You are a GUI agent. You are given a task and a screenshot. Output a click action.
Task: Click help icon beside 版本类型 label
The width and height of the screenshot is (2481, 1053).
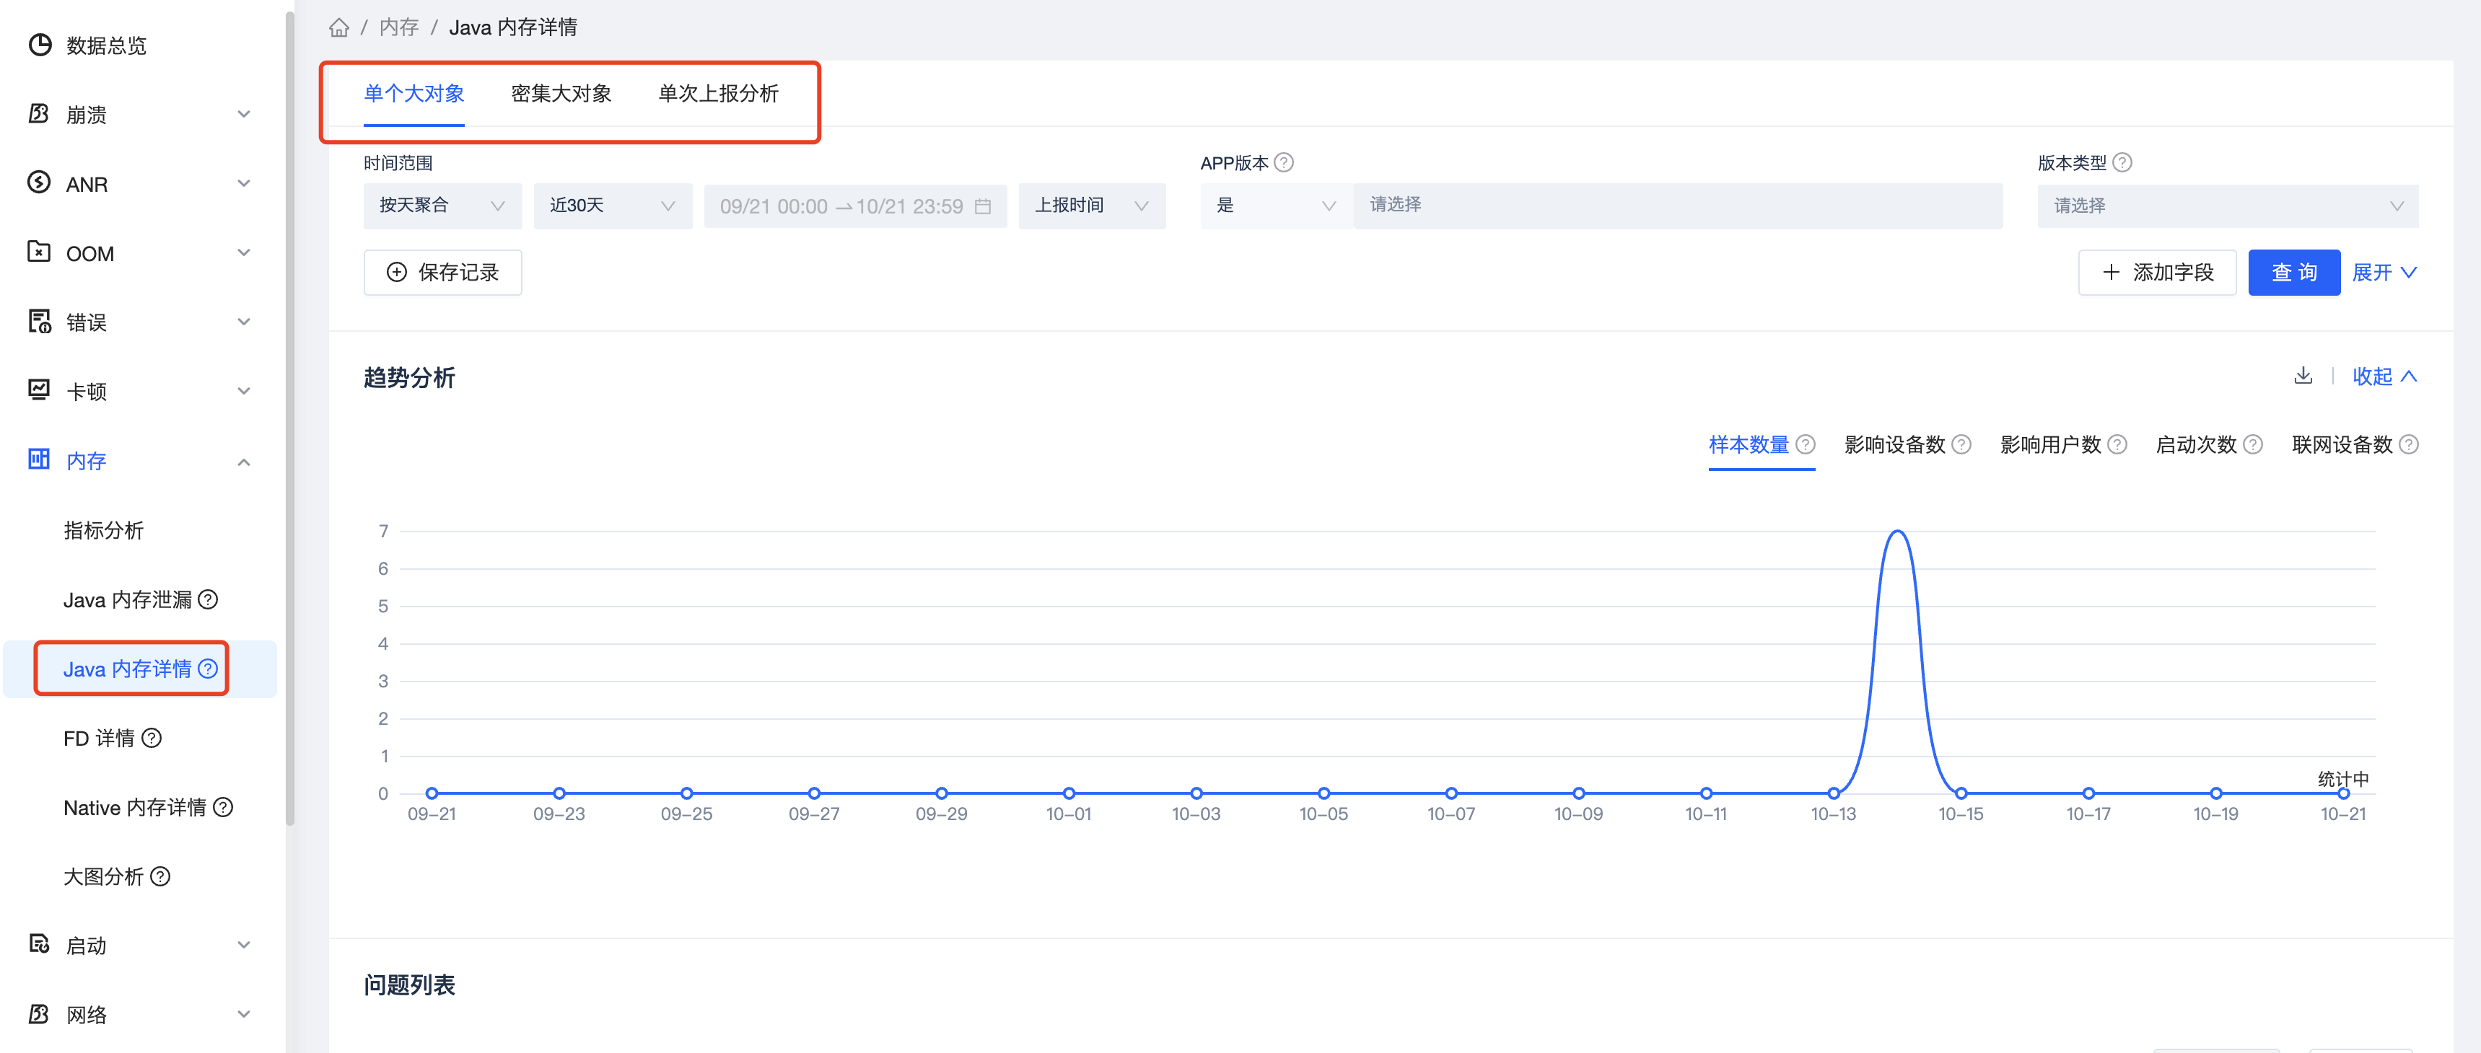pos(2122,163)
